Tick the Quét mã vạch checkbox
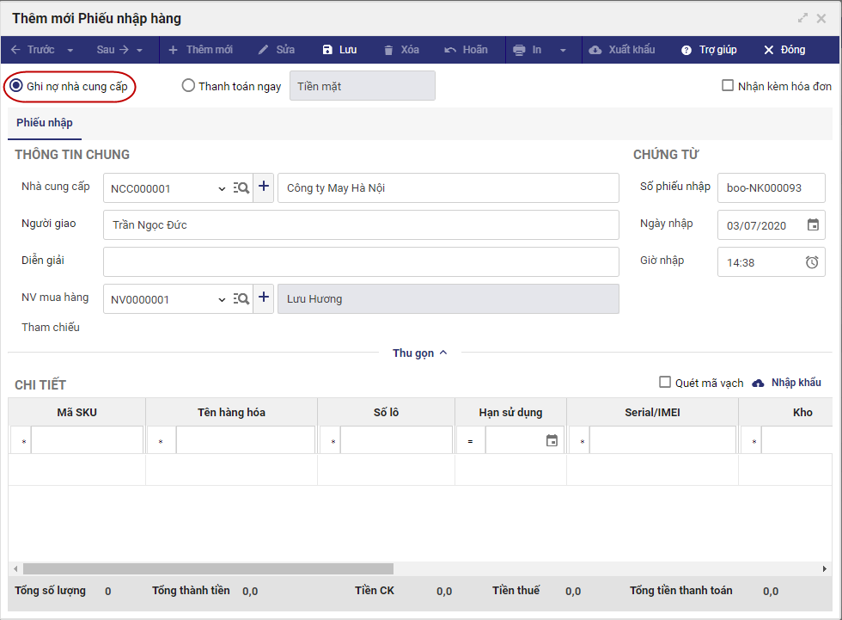 [x=665, y=383]
